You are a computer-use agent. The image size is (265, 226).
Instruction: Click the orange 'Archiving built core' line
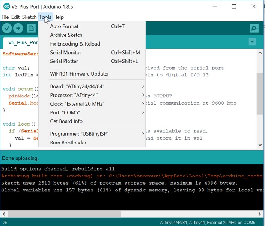tap(132, 176)
